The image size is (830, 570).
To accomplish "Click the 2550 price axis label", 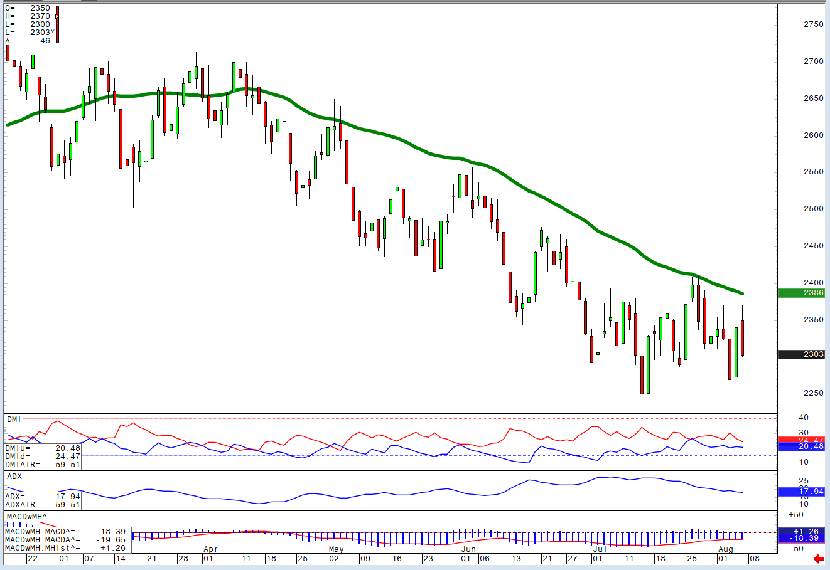I will coord(814,172).
